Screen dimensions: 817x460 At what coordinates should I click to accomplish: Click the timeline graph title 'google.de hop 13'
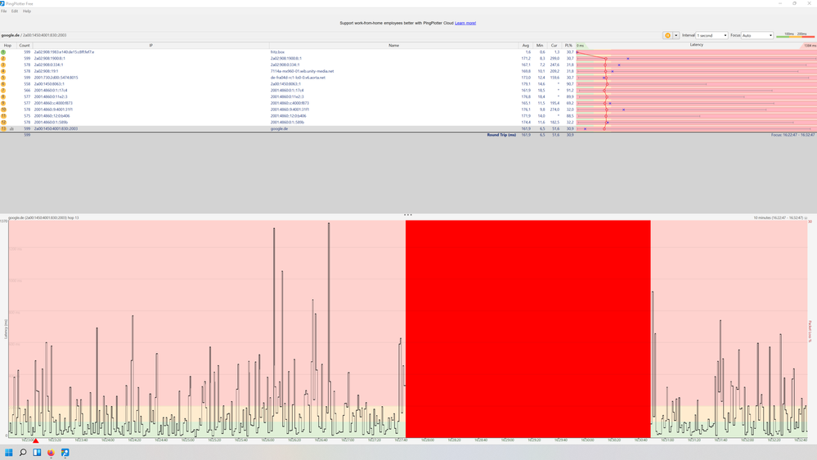point(43,217)
